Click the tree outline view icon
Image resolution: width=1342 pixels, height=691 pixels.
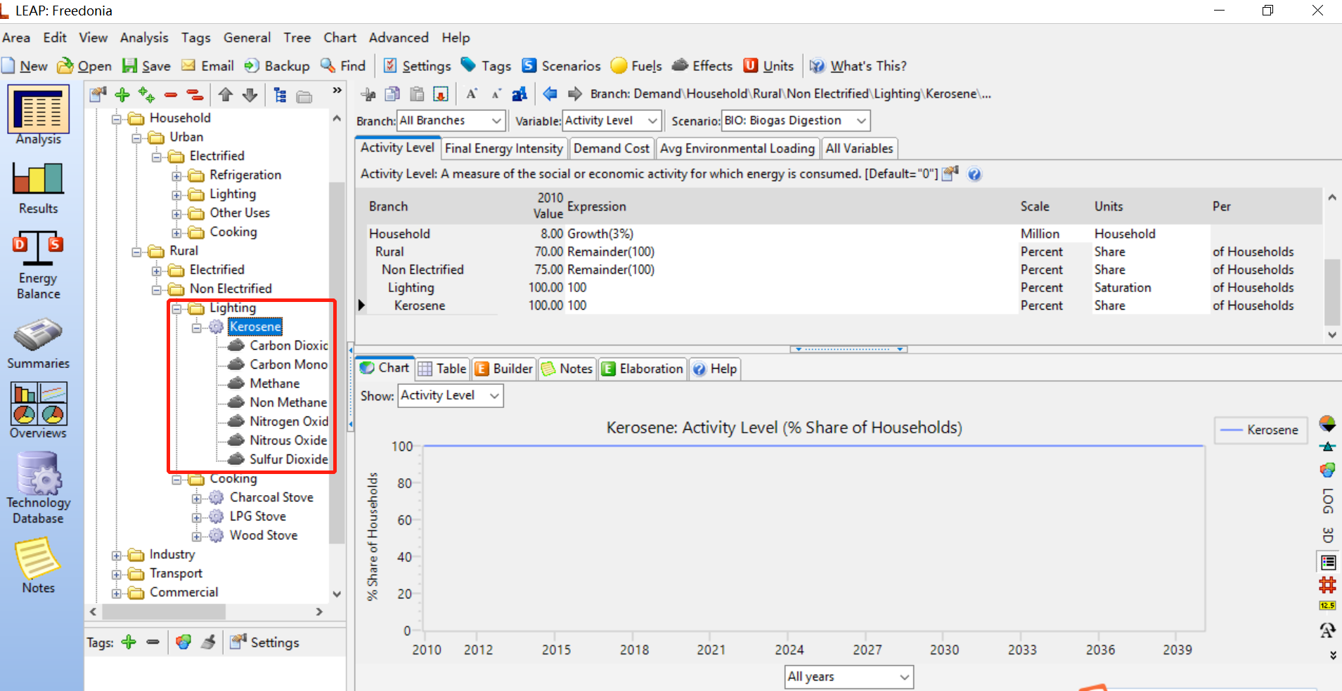(x=280, y=95)
